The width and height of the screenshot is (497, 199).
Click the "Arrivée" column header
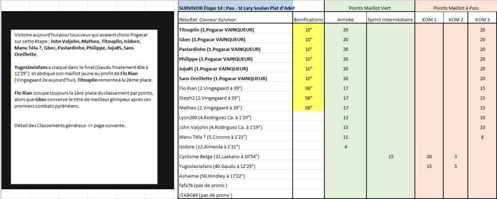pos(345,20)
